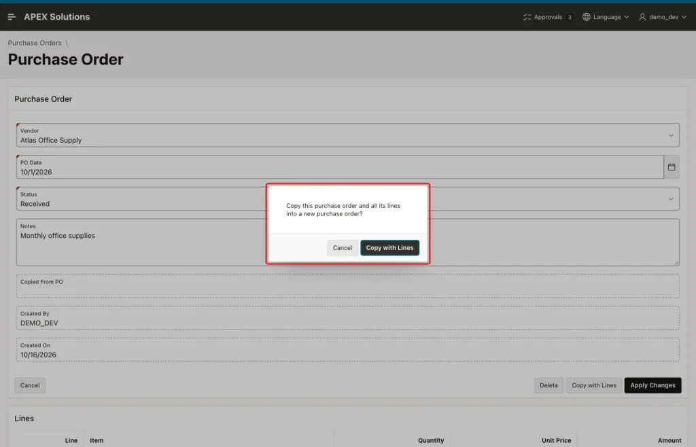This screenshot has width=696, height=447.
Task: Click the Amount column header
Action: pyautogui.click(x=669, y=440)
